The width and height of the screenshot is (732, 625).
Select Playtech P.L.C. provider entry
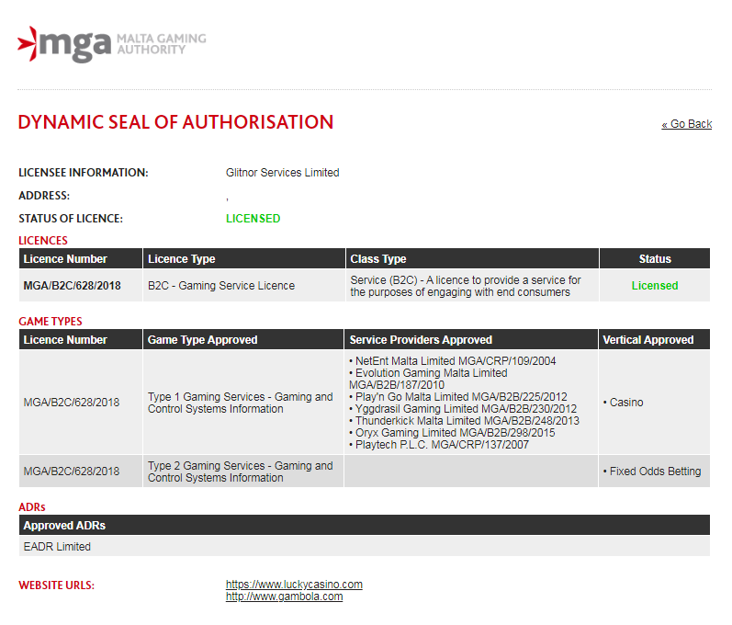coord(439,445)
